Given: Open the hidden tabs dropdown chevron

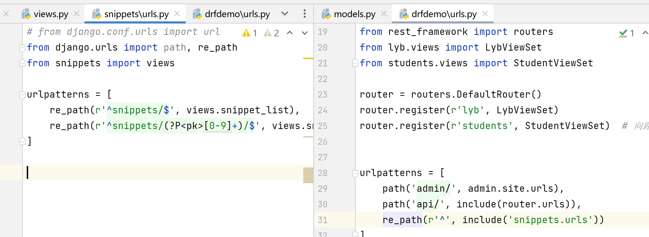Looking at the screenshot, I should [284, 14].
